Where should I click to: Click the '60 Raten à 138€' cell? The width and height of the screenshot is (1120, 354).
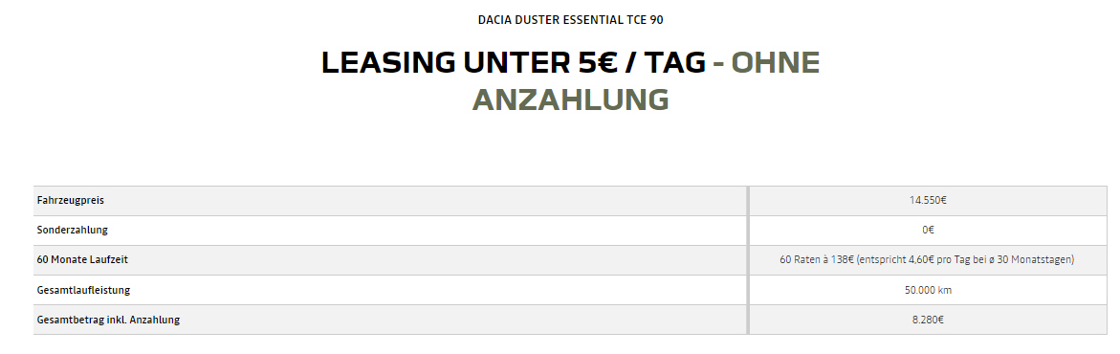(927, 259)
